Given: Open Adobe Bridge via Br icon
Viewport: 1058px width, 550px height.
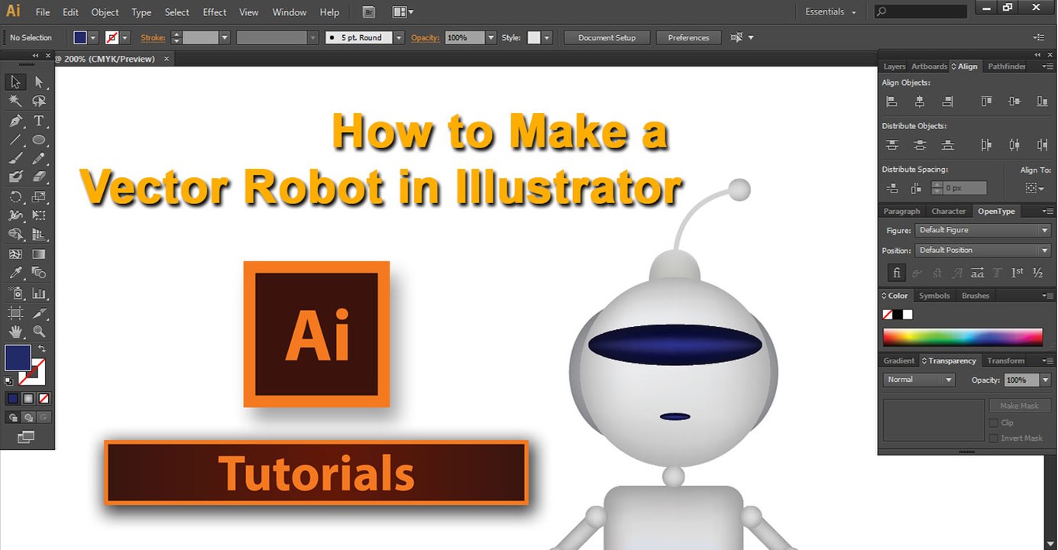Looking at the screenshot, I should (369, 12).
